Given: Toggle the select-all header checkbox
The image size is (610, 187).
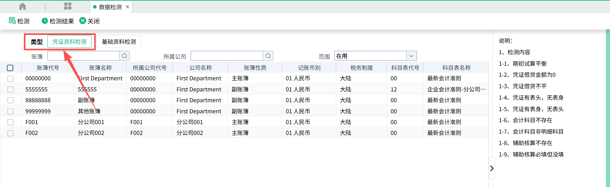Looking at the screenshot, I should (10, 68).
